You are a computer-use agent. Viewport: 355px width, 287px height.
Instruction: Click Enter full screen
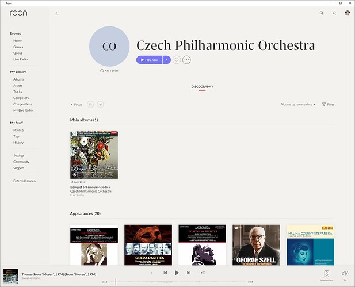(x=24, y=181)
